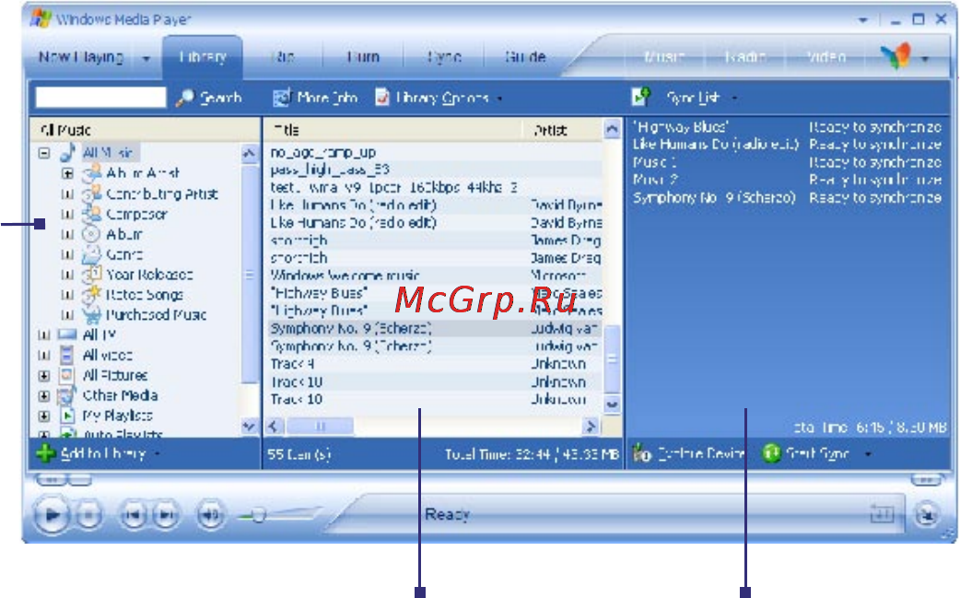960x598 pixels.
Task: Select Purchased Music cart icon
Action: 91,314
